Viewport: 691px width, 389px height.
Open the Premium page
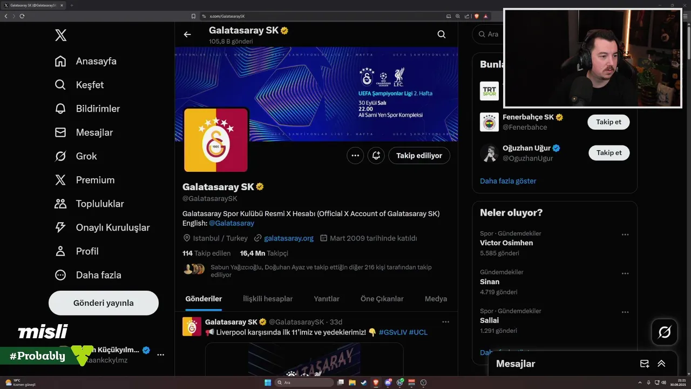[x=85, y=180]
